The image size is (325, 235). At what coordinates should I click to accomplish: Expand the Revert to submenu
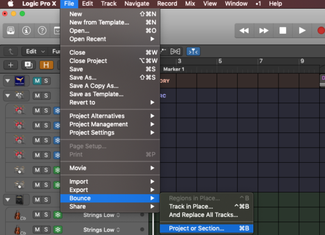pos(110,103)
